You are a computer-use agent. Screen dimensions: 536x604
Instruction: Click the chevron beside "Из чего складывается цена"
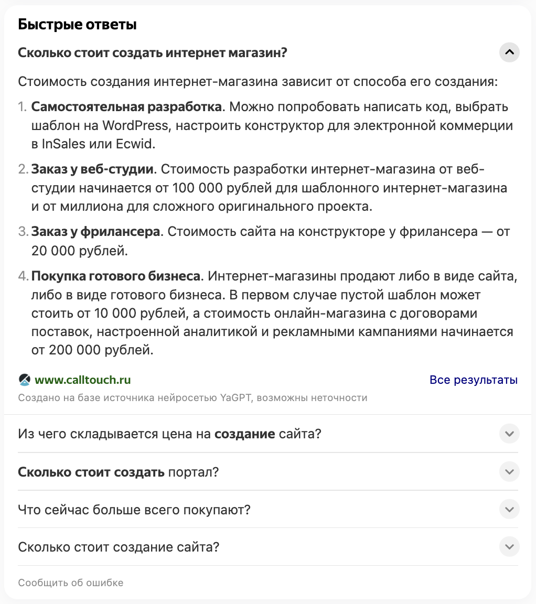[509, 434]
